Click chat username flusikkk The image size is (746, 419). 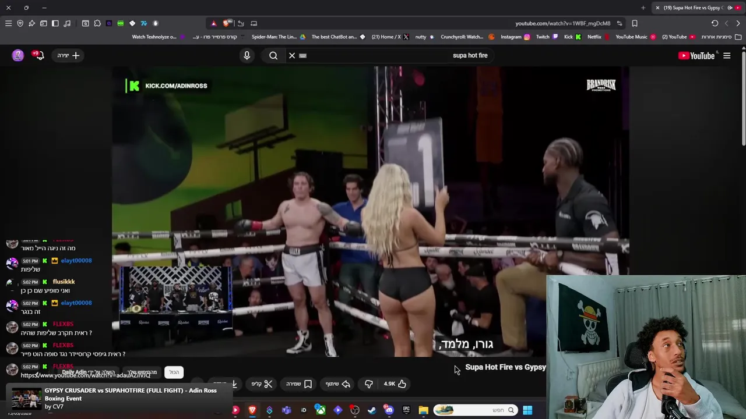point(64,282)
